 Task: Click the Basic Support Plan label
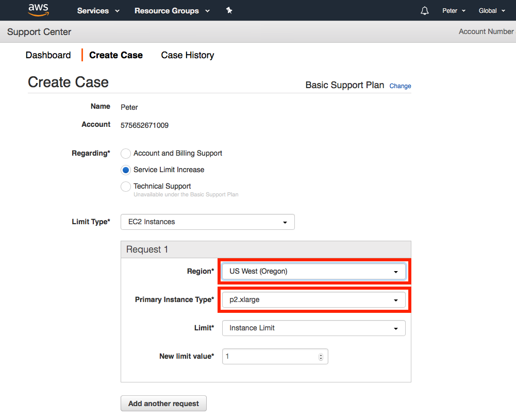344,85
